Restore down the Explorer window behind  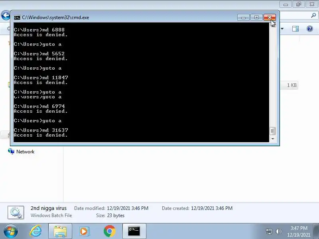[x=299, y=4]
